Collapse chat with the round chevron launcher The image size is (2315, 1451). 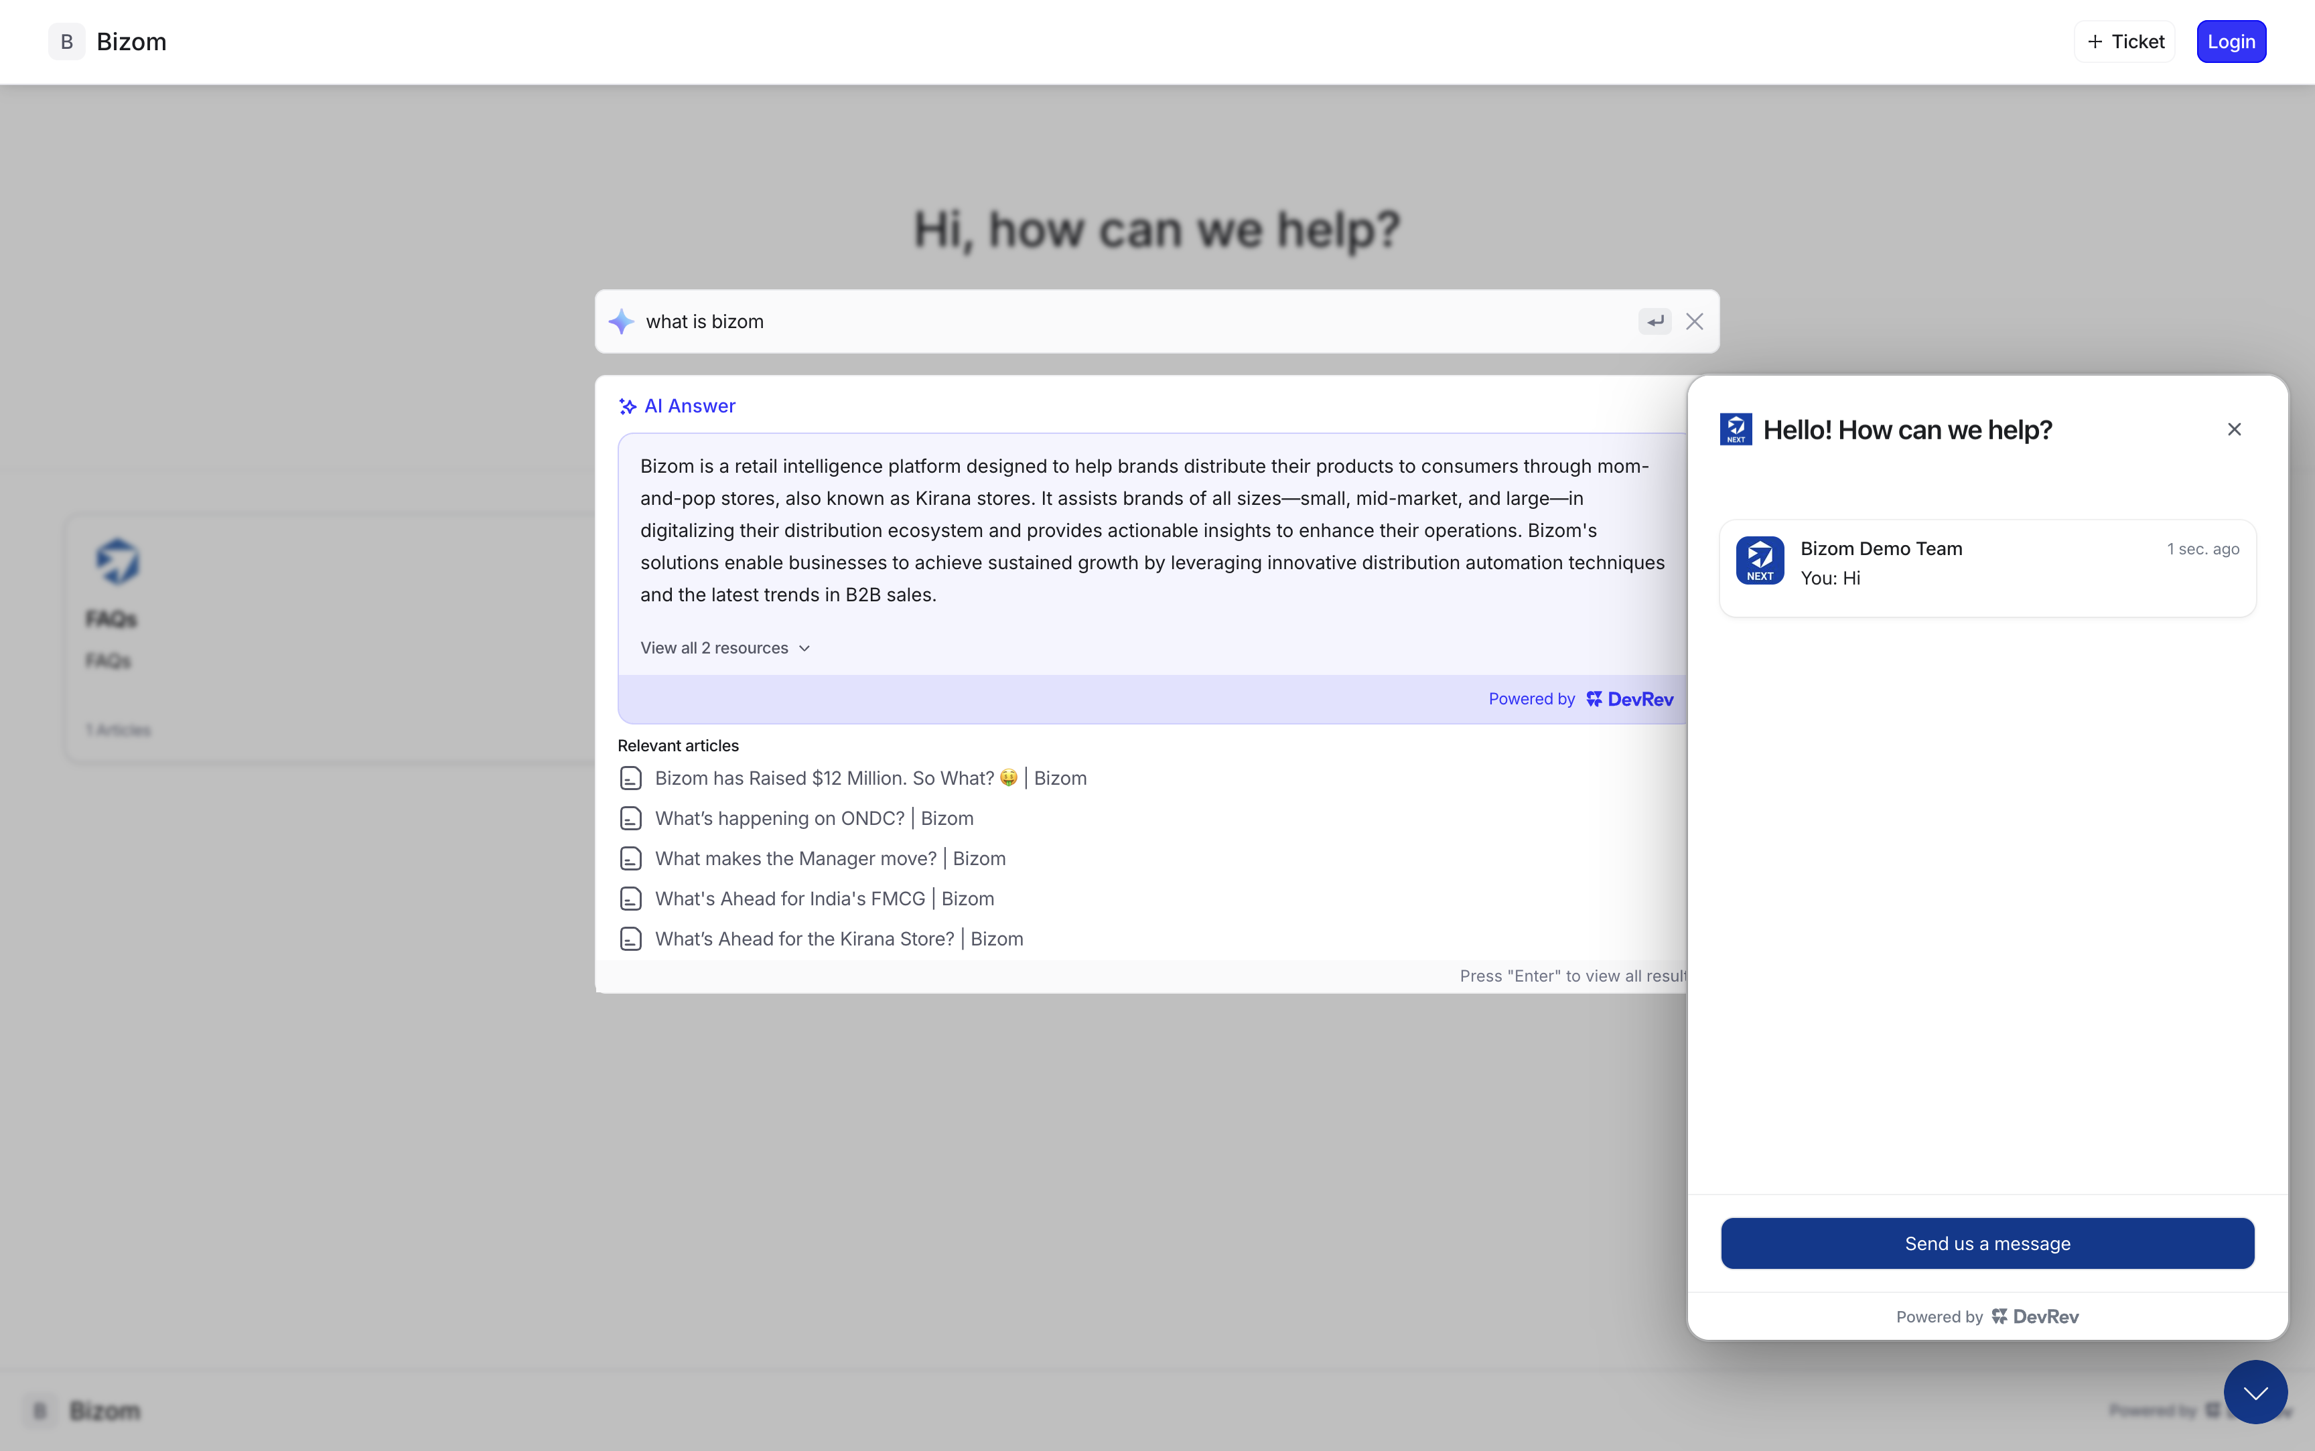pyautogui.click(x=2255, y=1393)
